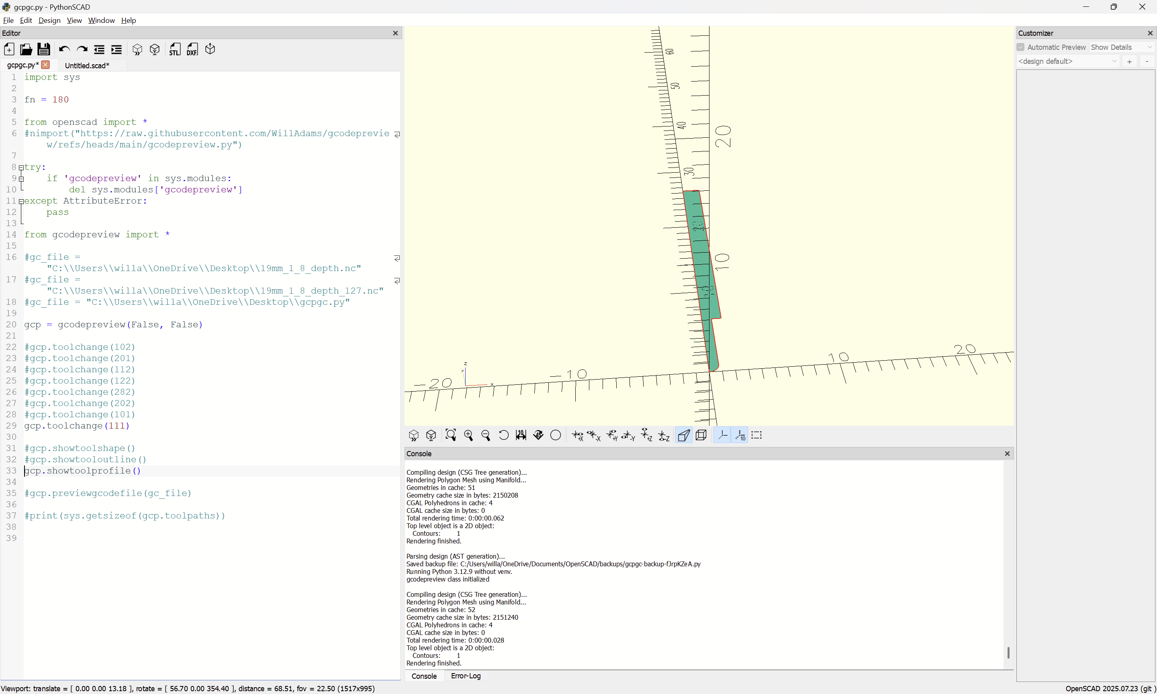The width and height of the screenshot is (1157, 694).
Task: Reset the viewport view
Action: pyautogui.click(x=503, y=435)
